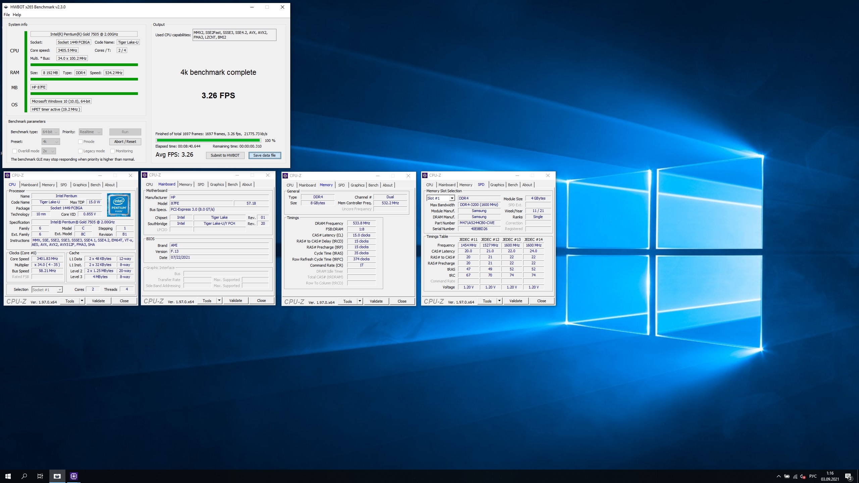
Task: Open the muted volume tray icon
Action: pyautogui.click(x=803, y=476)
